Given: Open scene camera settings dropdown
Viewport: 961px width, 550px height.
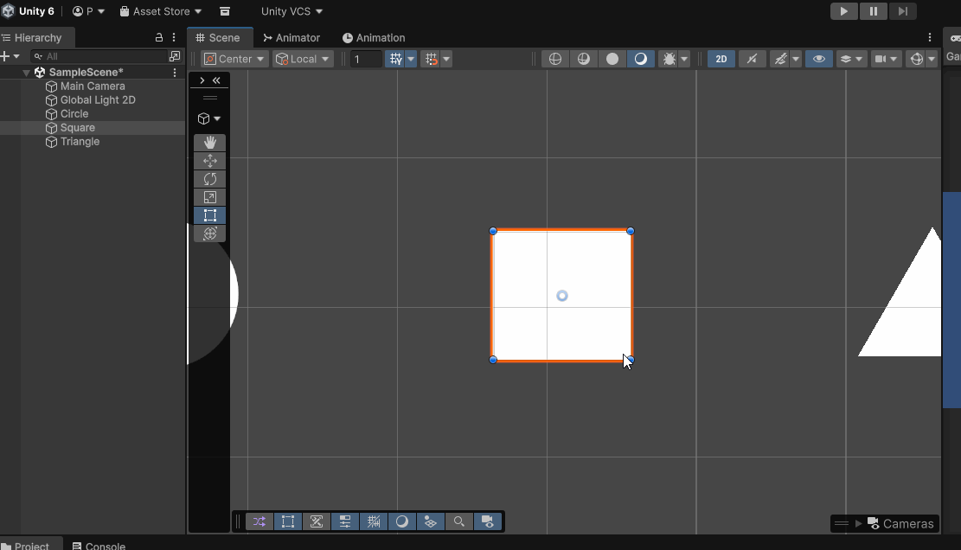Looking at the screenshot, I should pos(887,59).
